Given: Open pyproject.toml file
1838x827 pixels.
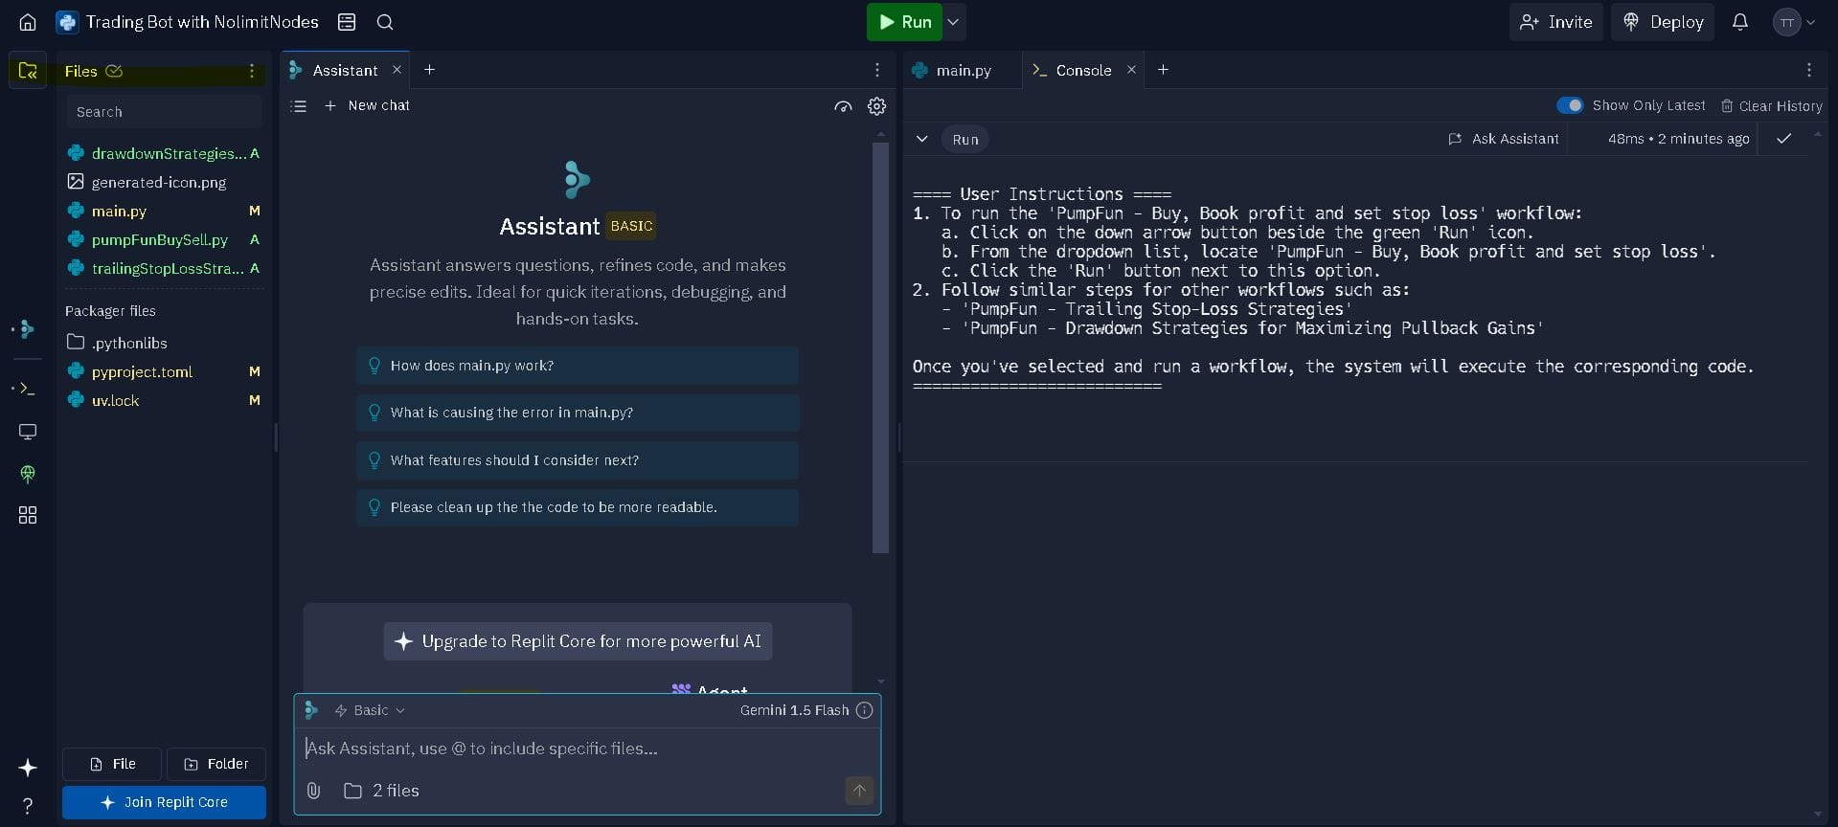Looking at the screenshot, I should (164, 371).
